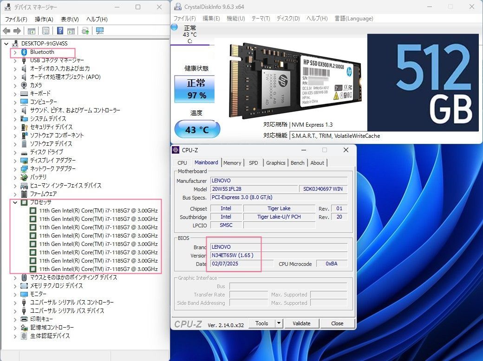Collapse the DESKTOP-91GV4SS root node

(x=6, y=44)
